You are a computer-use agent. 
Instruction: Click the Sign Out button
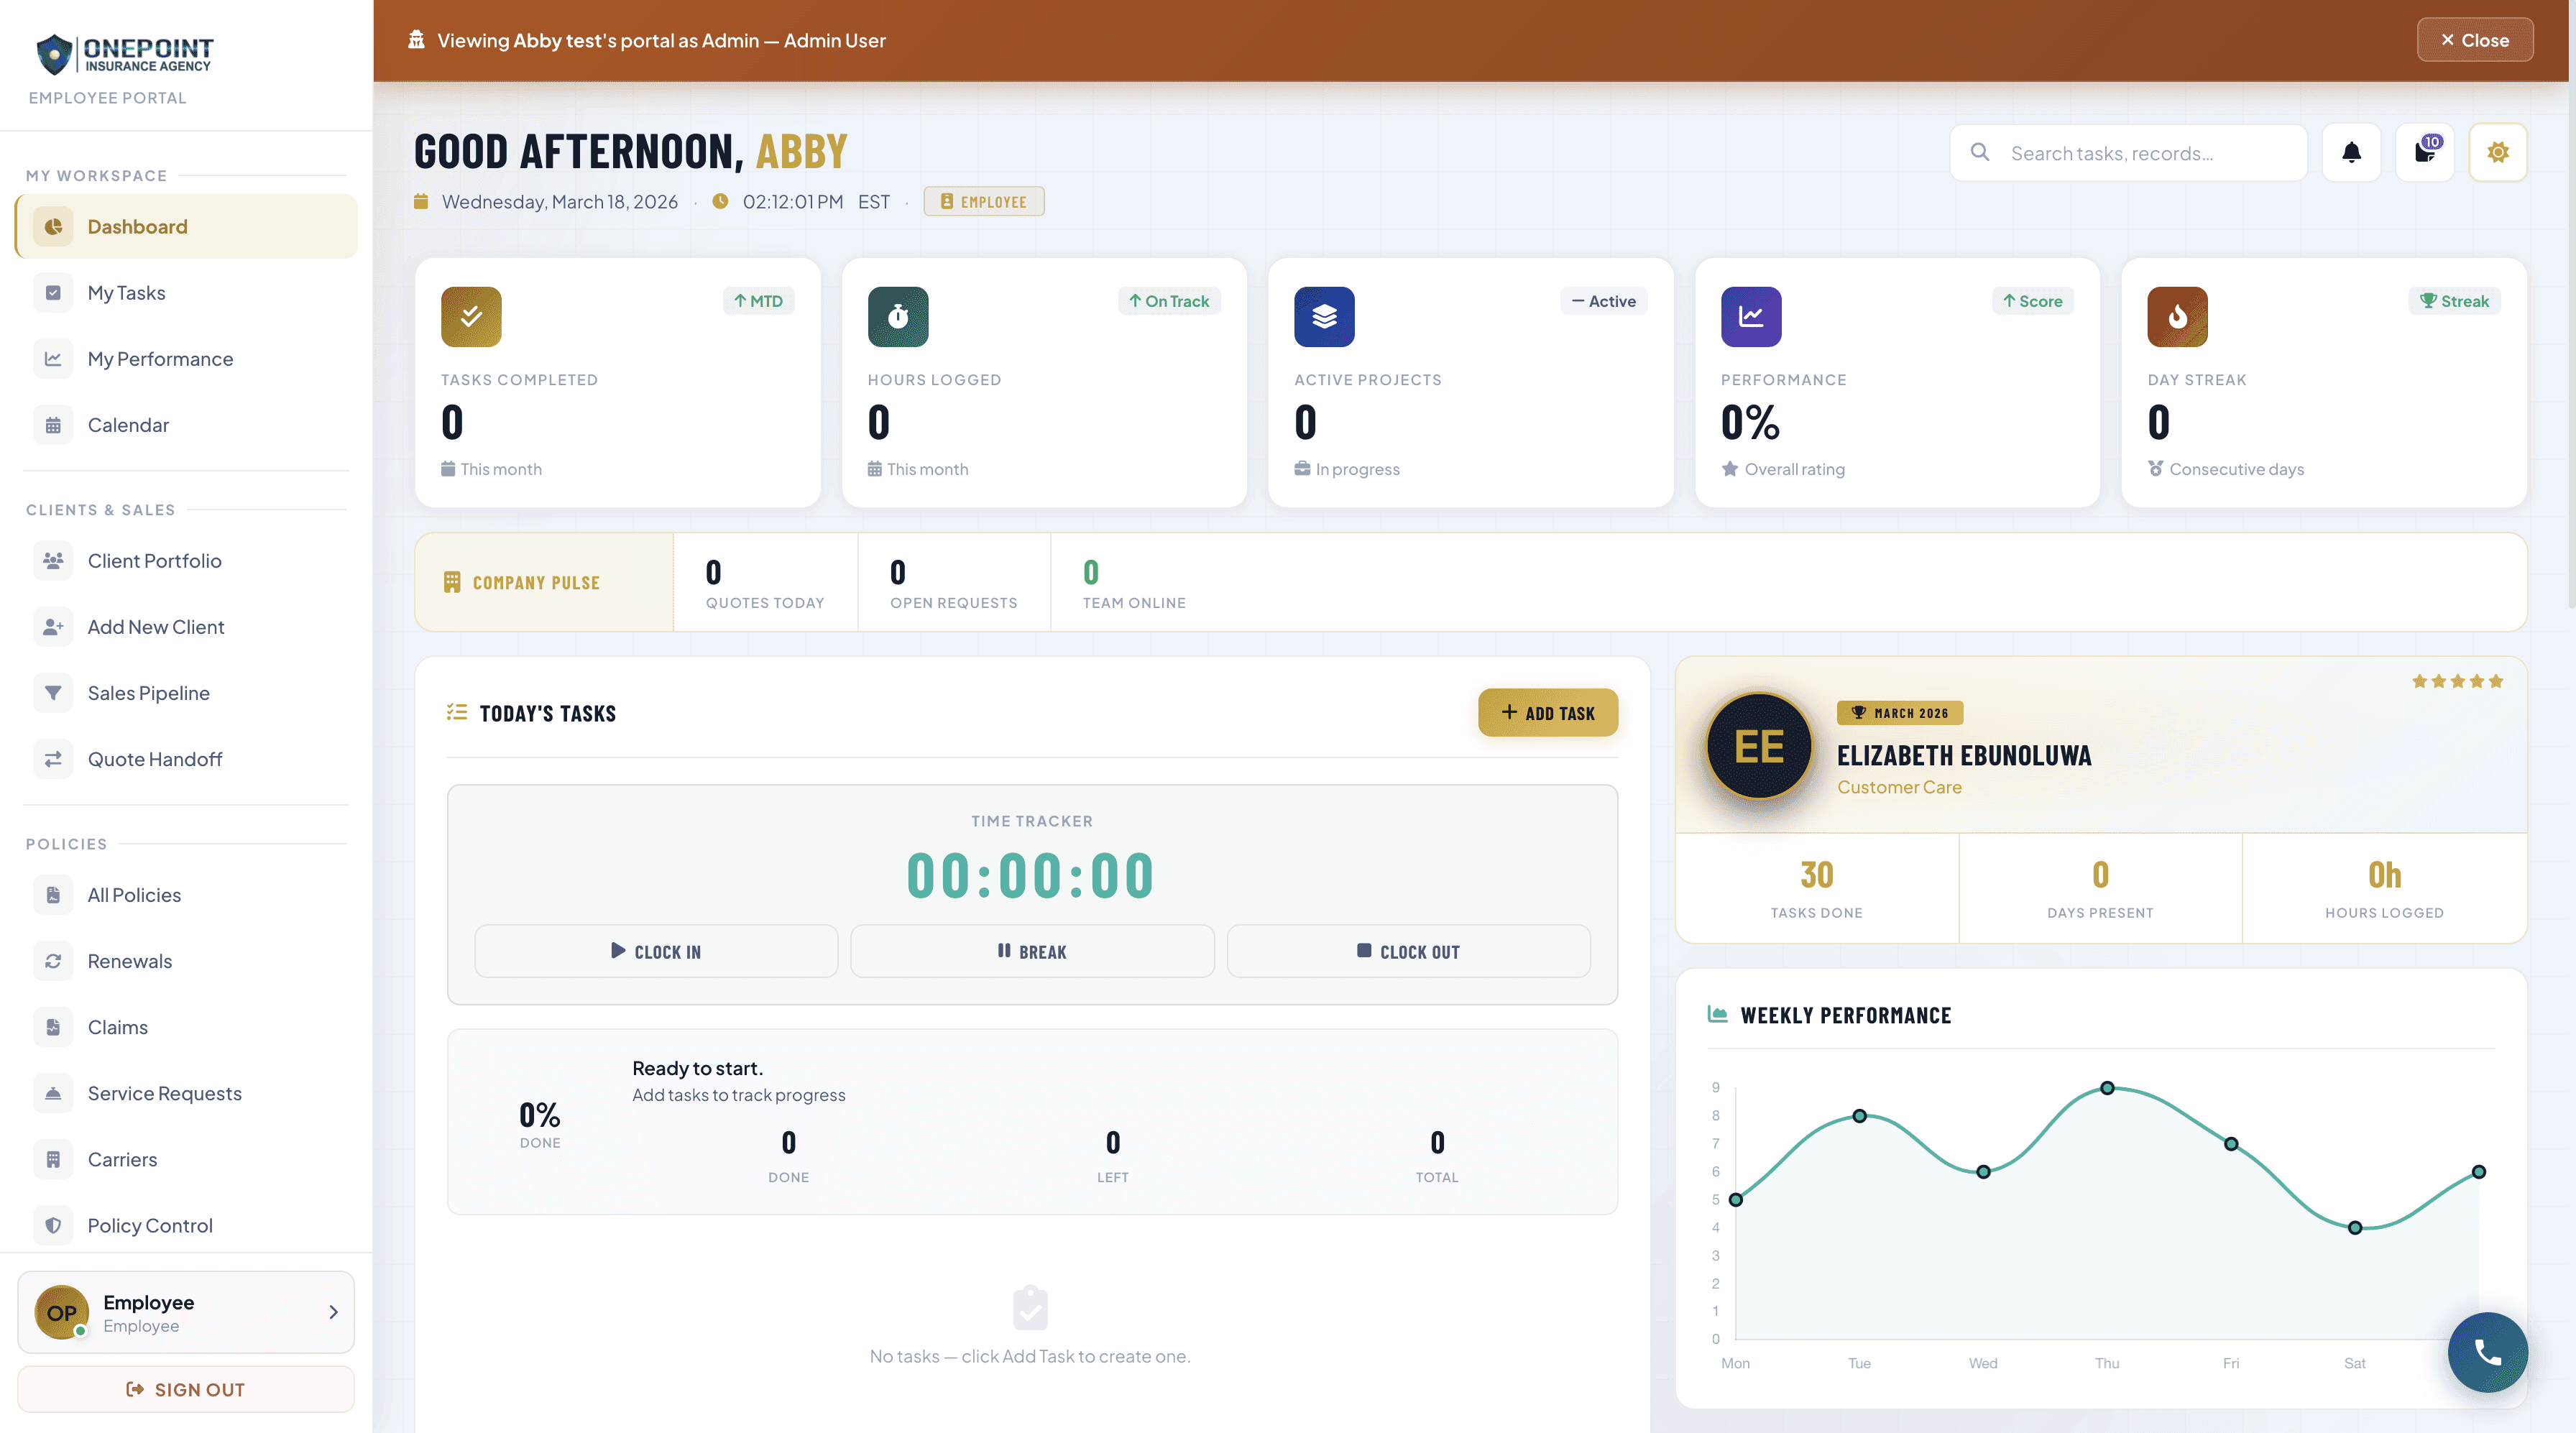pos(186,1389)
